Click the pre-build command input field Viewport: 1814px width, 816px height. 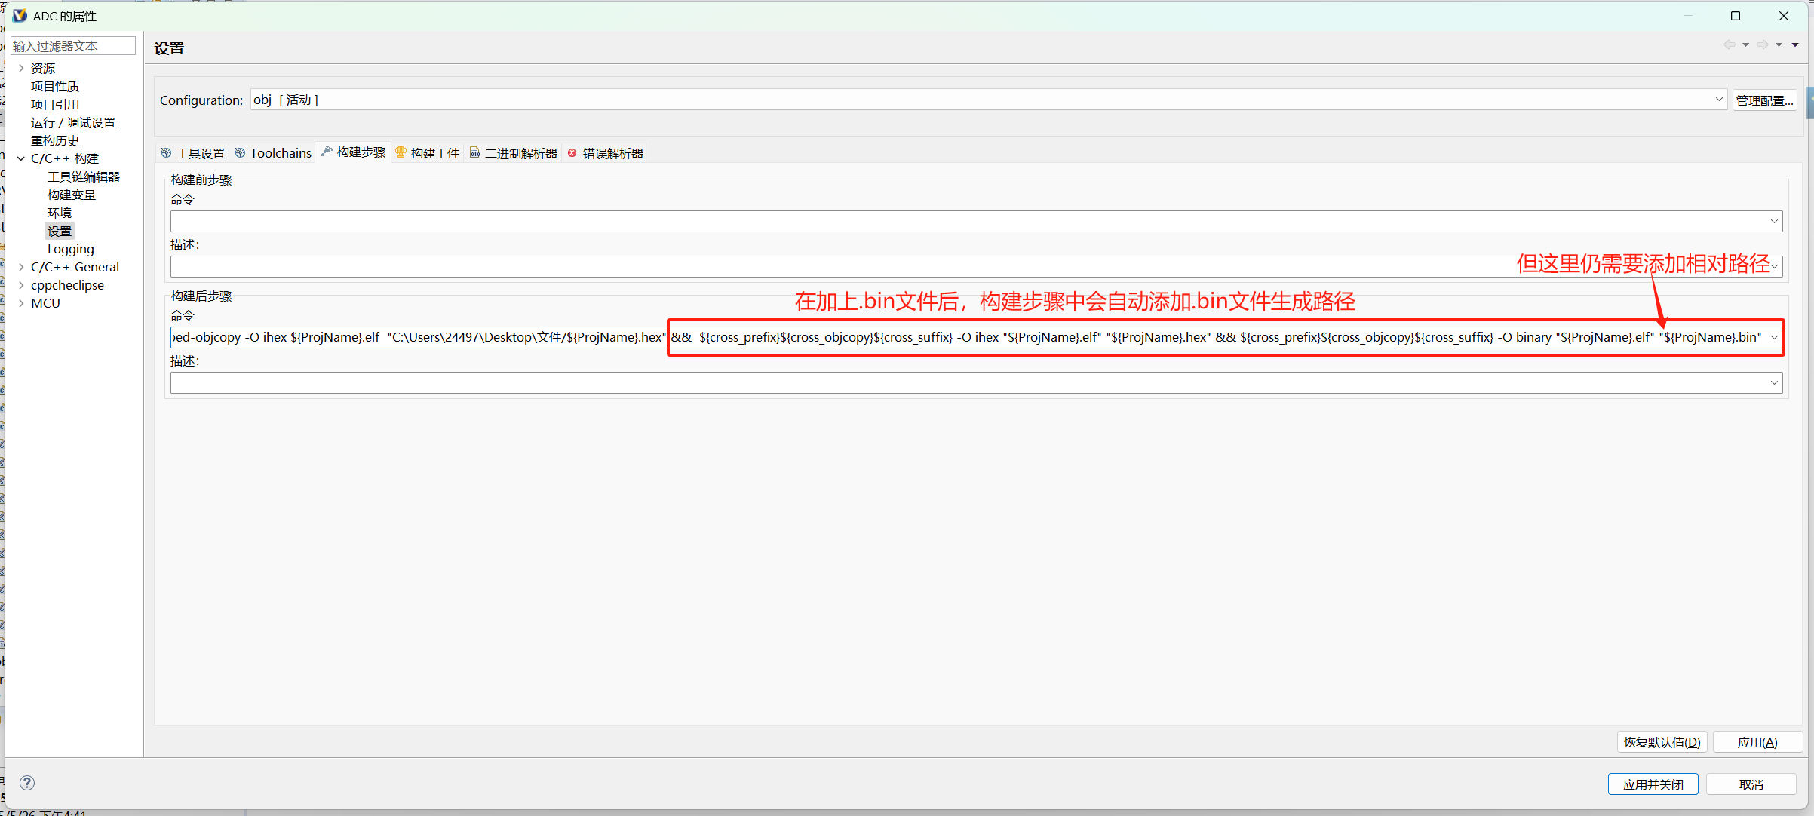point(965,221)
